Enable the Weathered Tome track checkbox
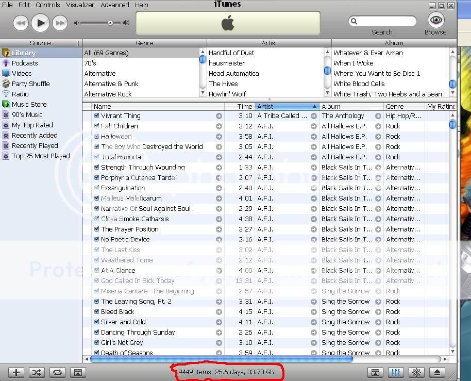Screen dimensions: 471x381 point(96,260)
